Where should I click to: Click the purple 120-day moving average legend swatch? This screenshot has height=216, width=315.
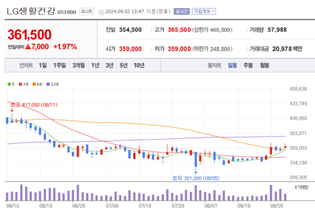(x=48, y=84)
